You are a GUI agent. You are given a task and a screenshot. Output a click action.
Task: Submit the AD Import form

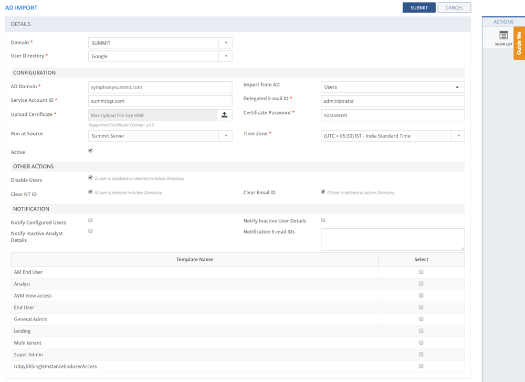pos(419,8)
